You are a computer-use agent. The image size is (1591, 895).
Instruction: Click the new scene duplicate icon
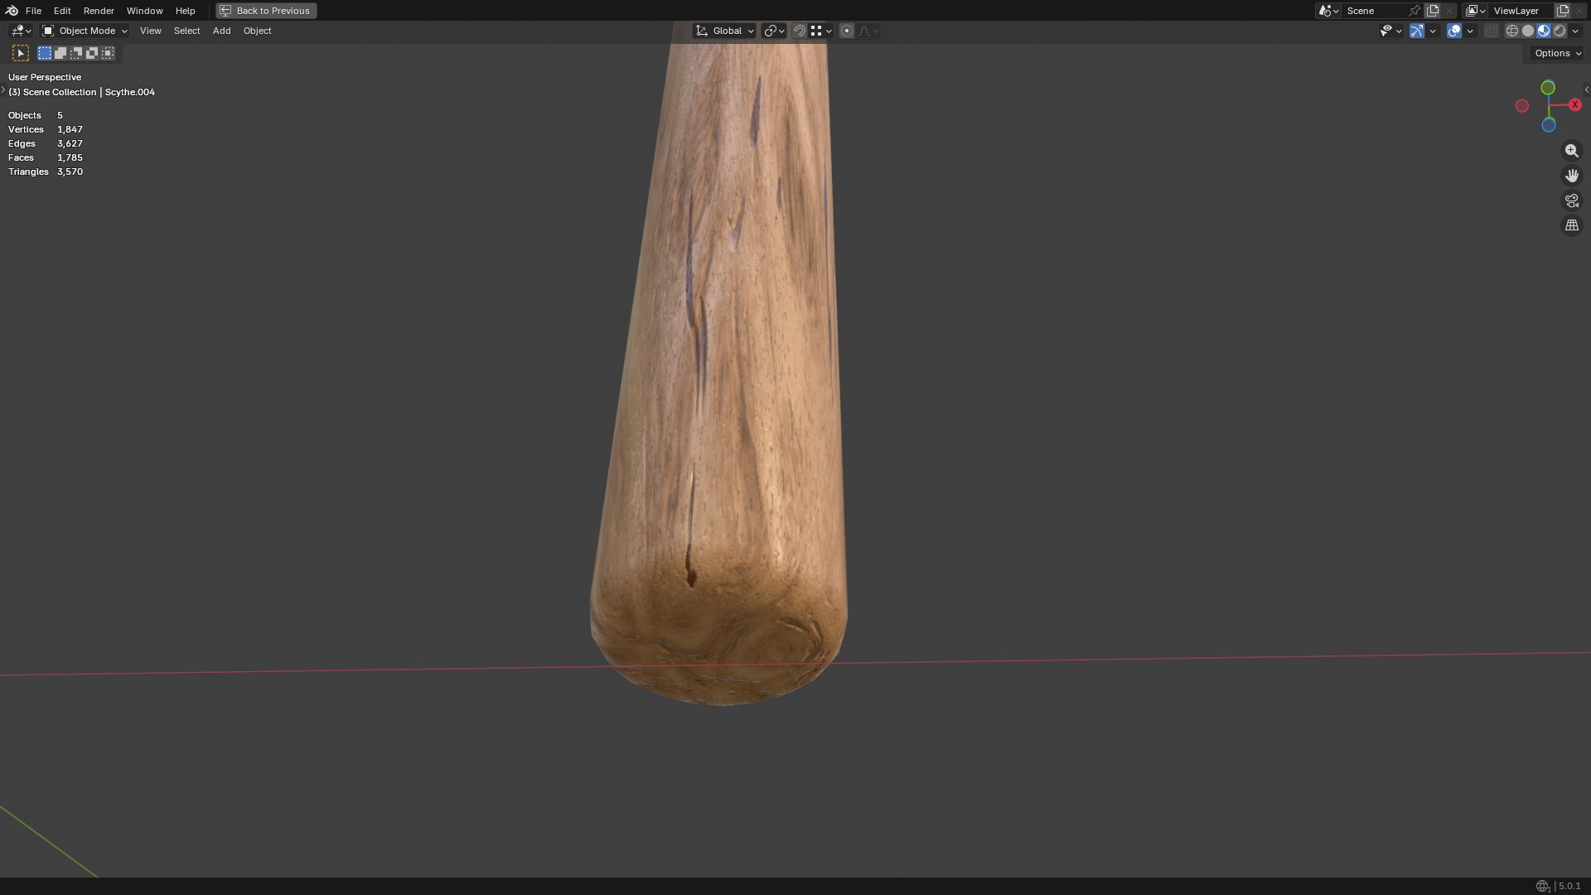(1433, 11)
